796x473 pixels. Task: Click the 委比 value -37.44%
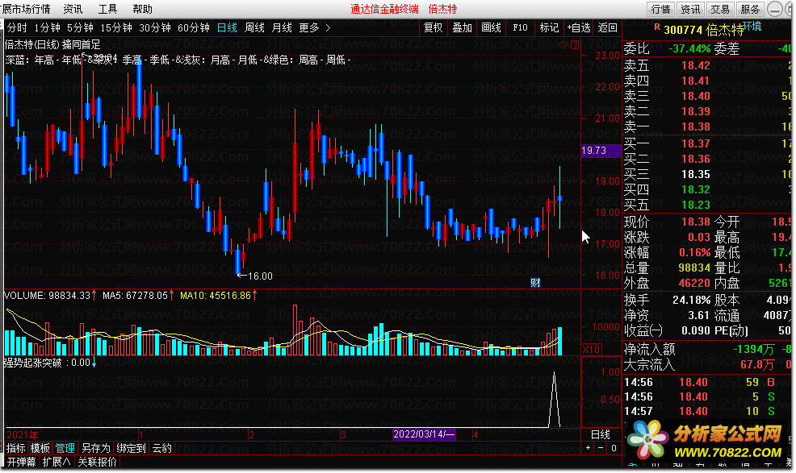coord(689,48)
